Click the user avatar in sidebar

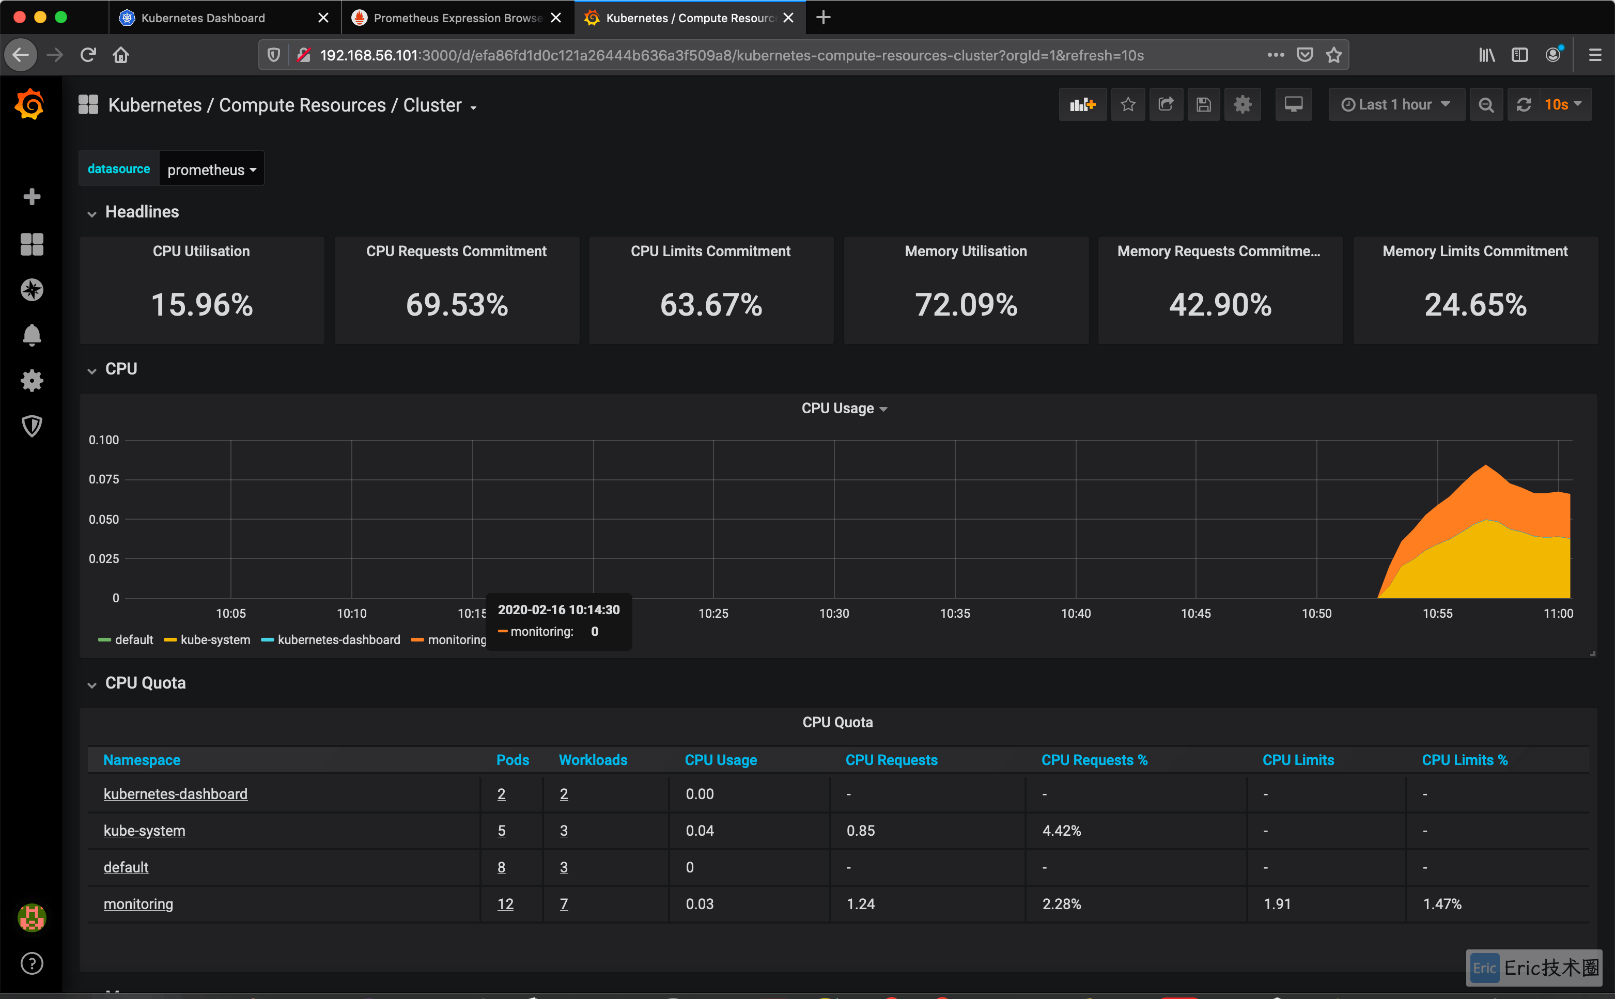point(32,917)
